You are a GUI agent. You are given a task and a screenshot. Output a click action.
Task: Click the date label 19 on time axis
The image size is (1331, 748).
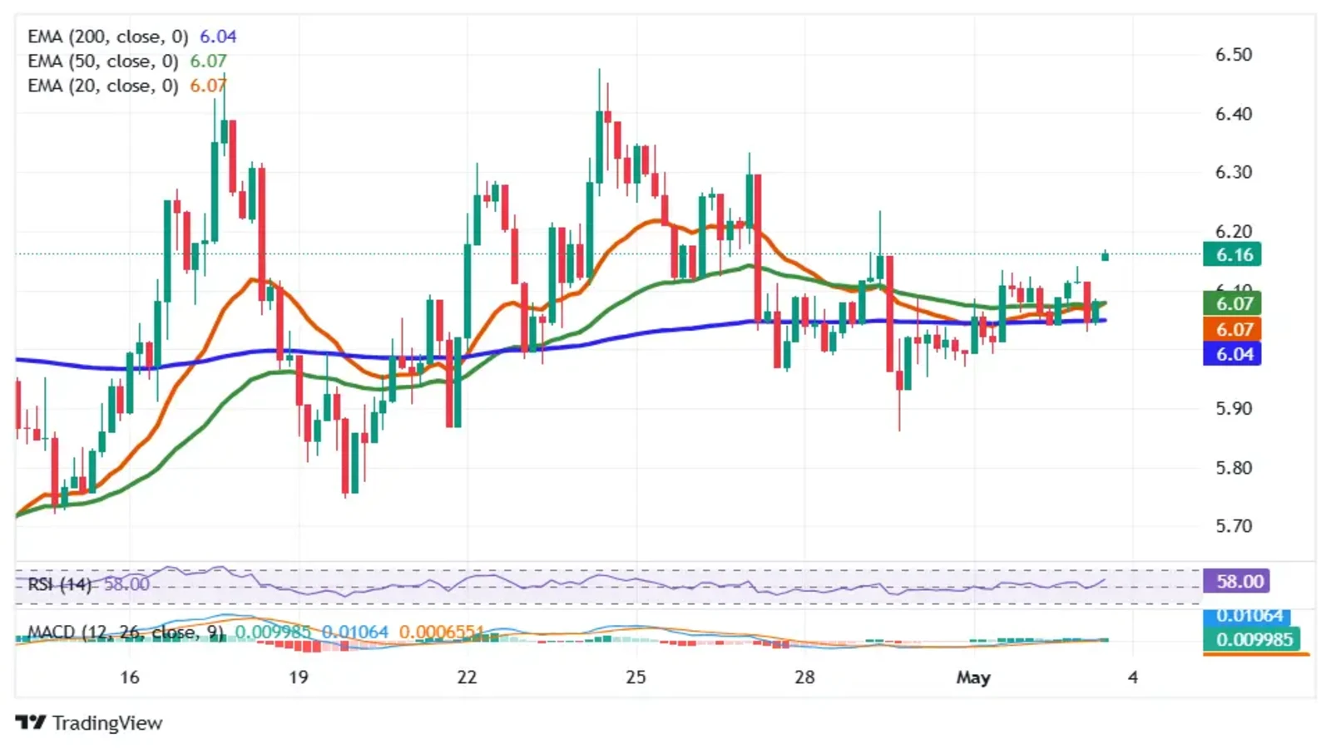pyautogui.click(x=298, y=677)
